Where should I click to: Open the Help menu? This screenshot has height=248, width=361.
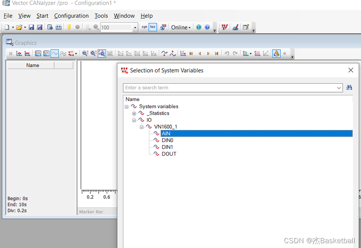click(147, 16)
